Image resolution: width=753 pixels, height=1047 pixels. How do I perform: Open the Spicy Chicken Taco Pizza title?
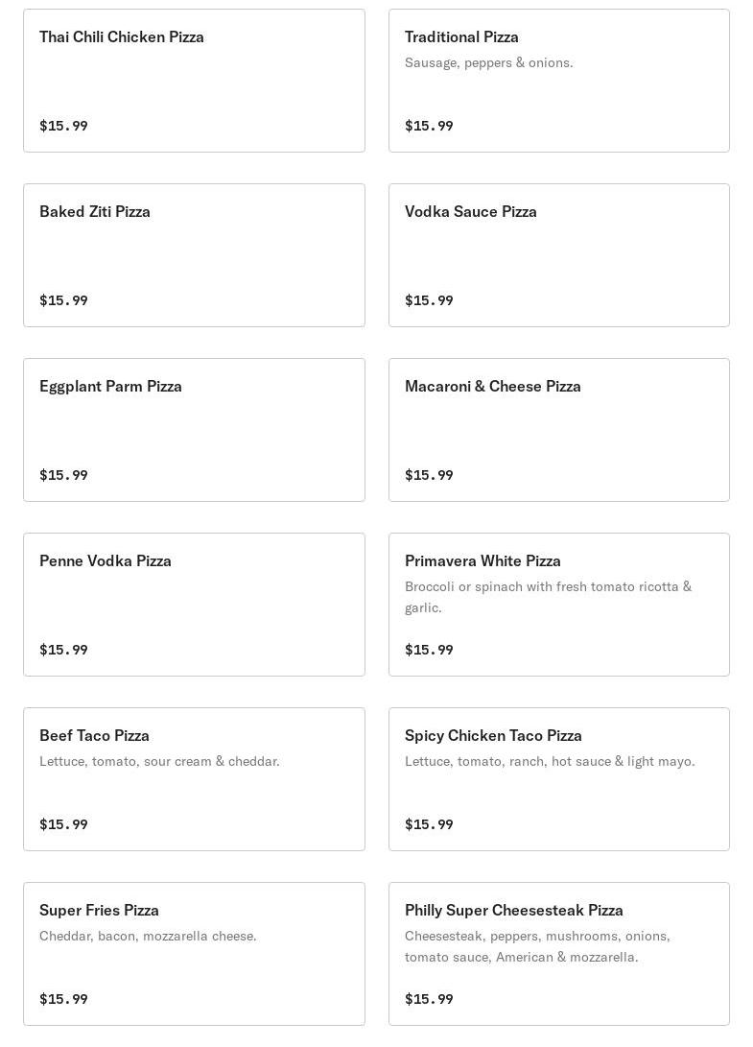[x=493, y=735]
